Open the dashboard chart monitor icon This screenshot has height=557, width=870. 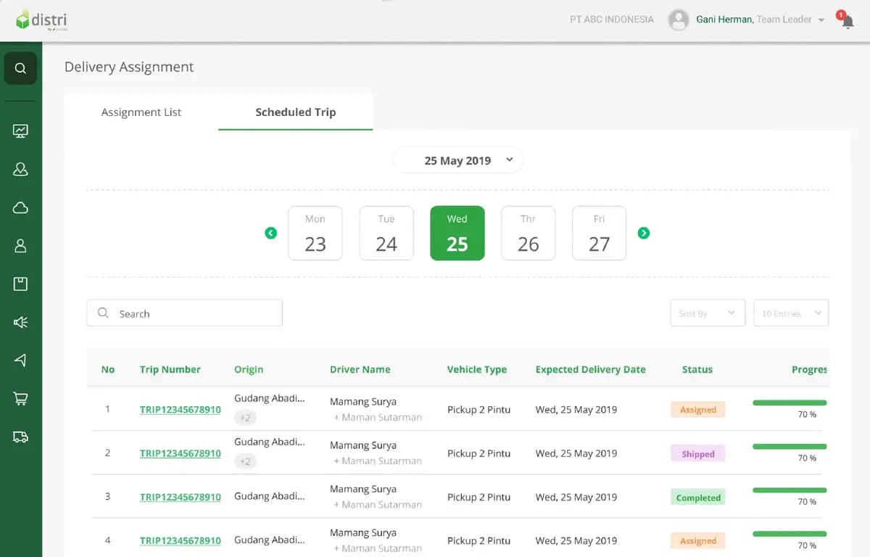point(20,131)
